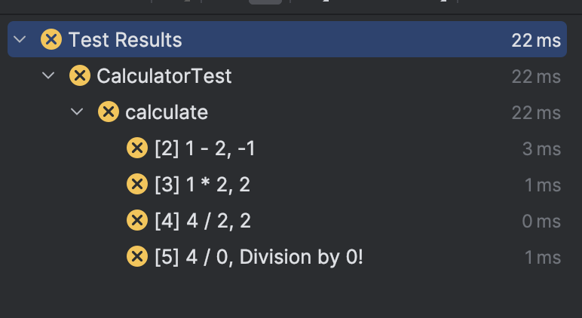Click the failure icon next to calculate

coord(109,112)
